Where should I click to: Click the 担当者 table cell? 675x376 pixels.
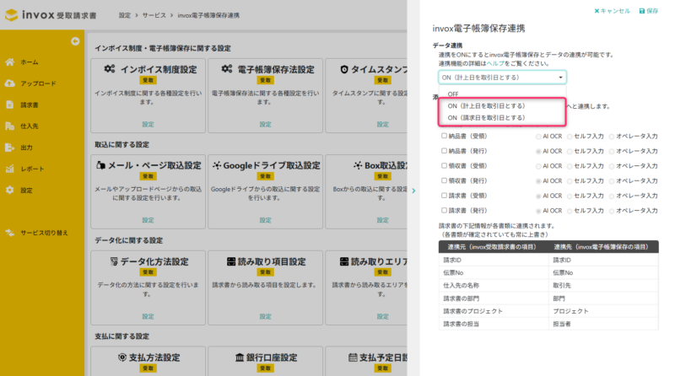(x=603, y=324)
